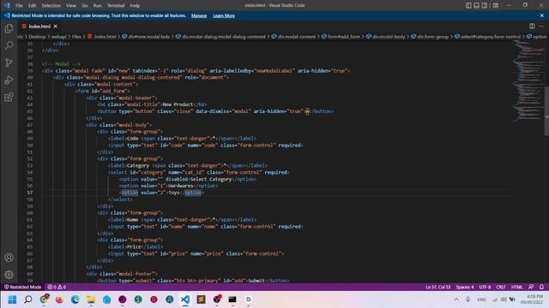Open breadcrumb form#add_form

(x=341, y=37)
